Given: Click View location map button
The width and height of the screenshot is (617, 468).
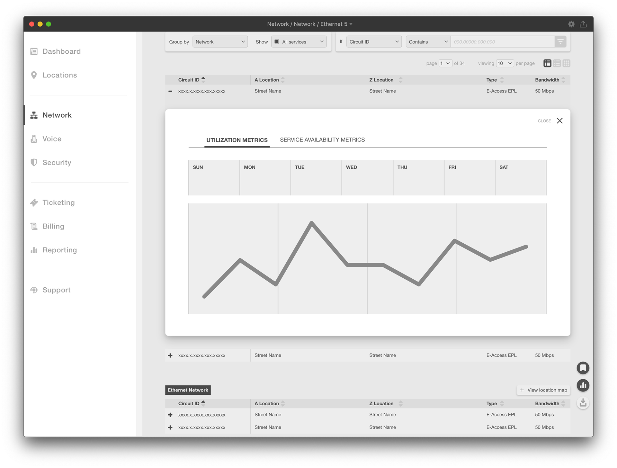Looking at the screenshot, I should pos(543,390).
